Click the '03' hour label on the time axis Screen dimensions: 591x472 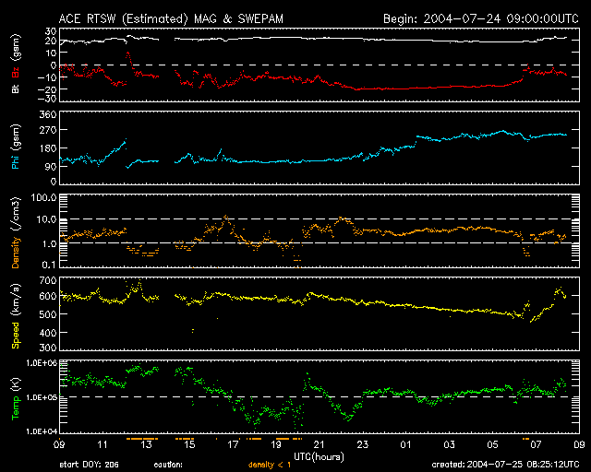tap(450, 444)
